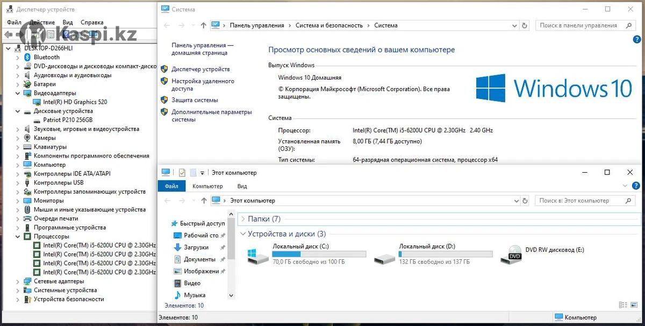Switch to the Вид ribbon tab in Explorer
The image size is (645, 326).
[x=242, y=186]
